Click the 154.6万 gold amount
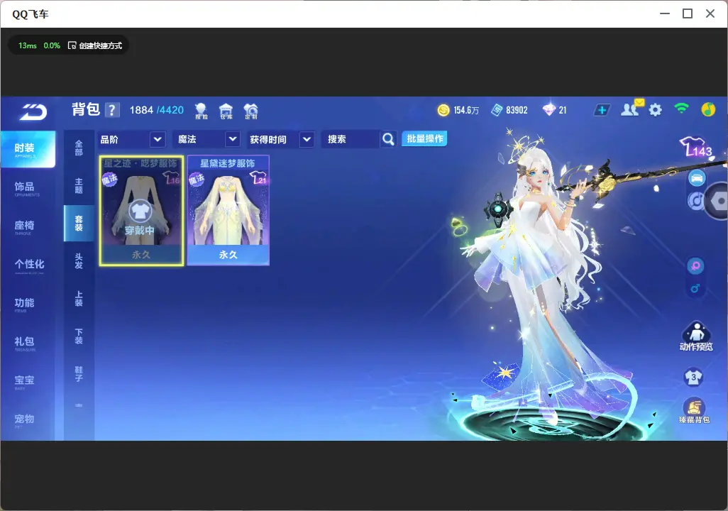This screenshot has height=511, width=728. [466, 110]
